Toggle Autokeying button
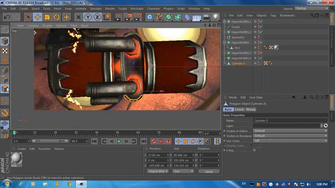Viewport: 335px width, 188px height. 161,142
